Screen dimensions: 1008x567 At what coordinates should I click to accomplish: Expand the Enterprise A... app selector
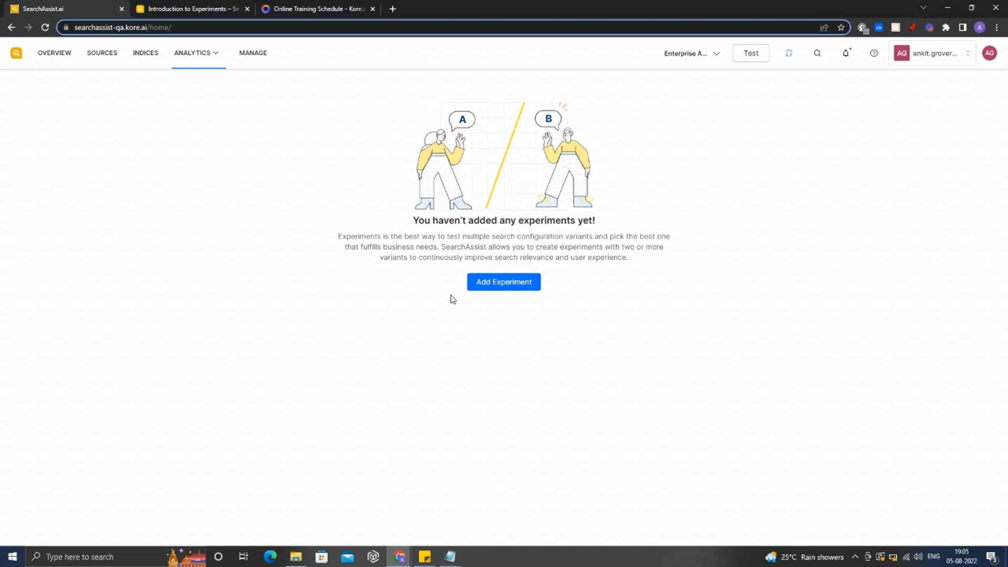pyautogui.click(x=691, y=53)
